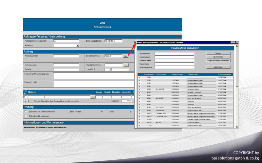Click the Freitext für Rechnungsdruck text area
This screenshot has width=262, height=163.
tap(94, 76)
